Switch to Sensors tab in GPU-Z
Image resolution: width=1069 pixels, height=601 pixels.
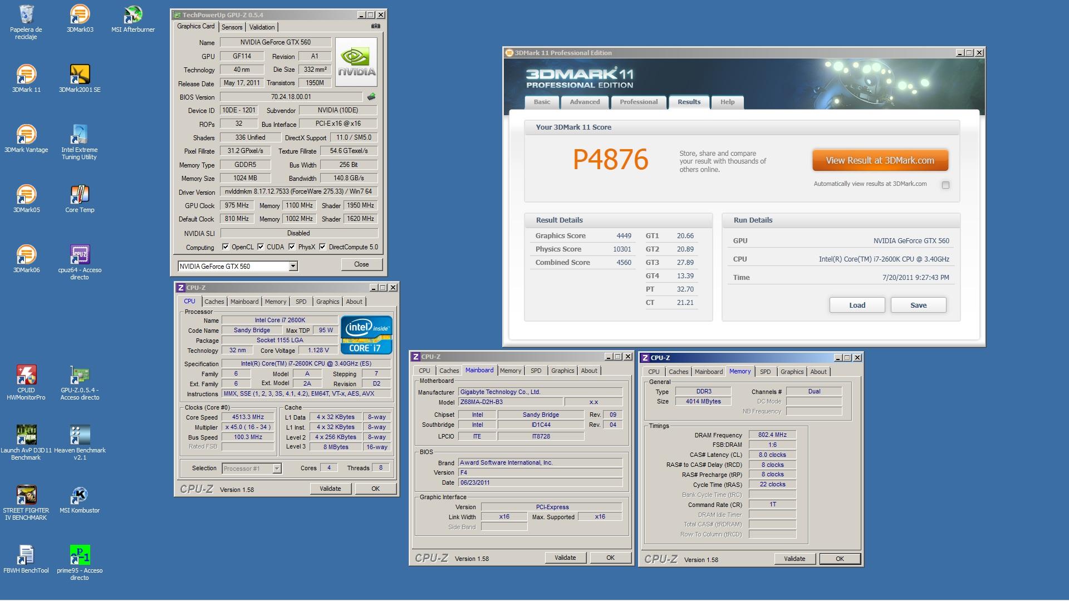232,27
